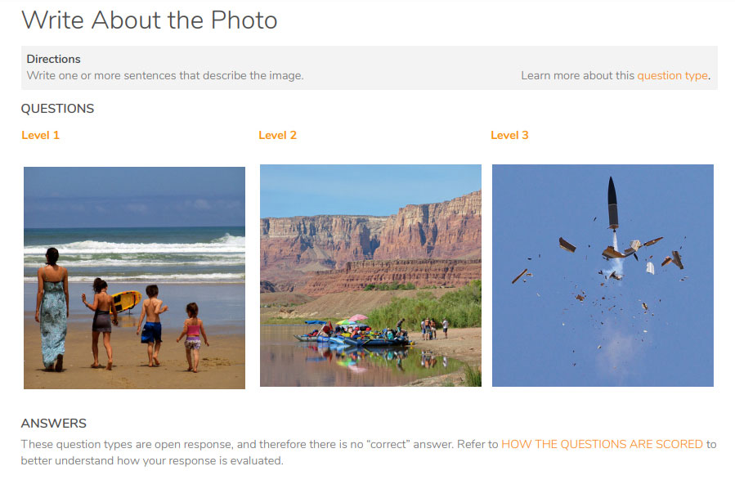Image resolution: width=735 pixels, height=480 pixels.
Task: Select the Level 3 heading link
Action: (509, 135)
